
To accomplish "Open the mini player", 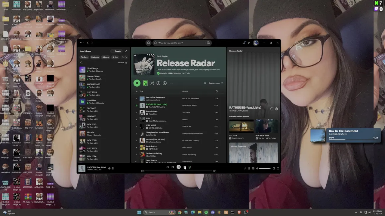I will tap(274, 169).
